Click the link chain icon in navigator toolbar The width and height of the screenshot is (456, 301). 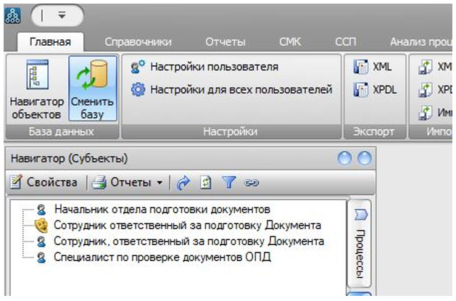coord(251,183)
